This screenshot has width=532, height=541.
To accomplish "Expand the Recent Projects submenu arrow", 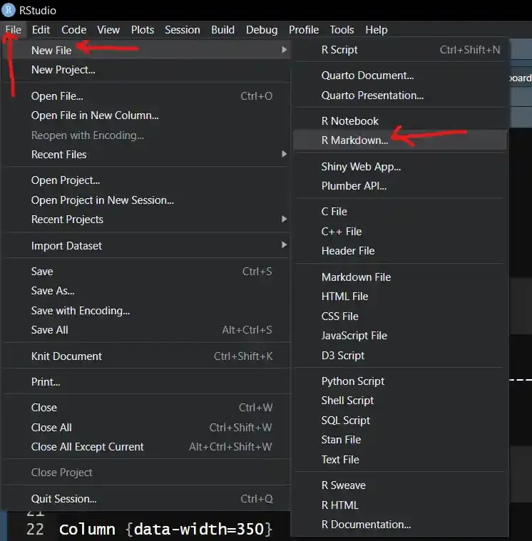I will point(284,219).
